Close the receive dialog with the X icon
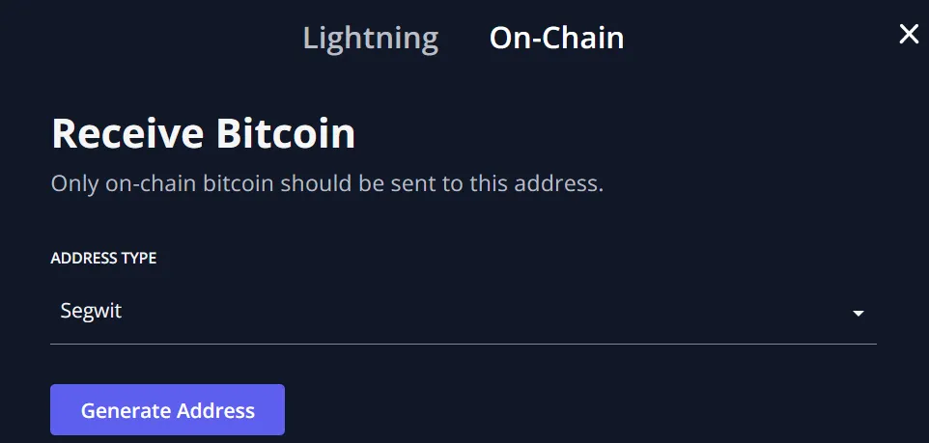 pyautogui.click(x=909, y=35)
